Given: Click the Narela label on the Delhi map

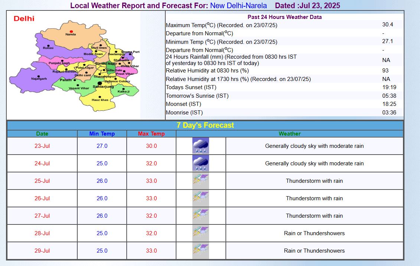Looking at the screenshot, I should pyautogui.click(x=71, y=35).
